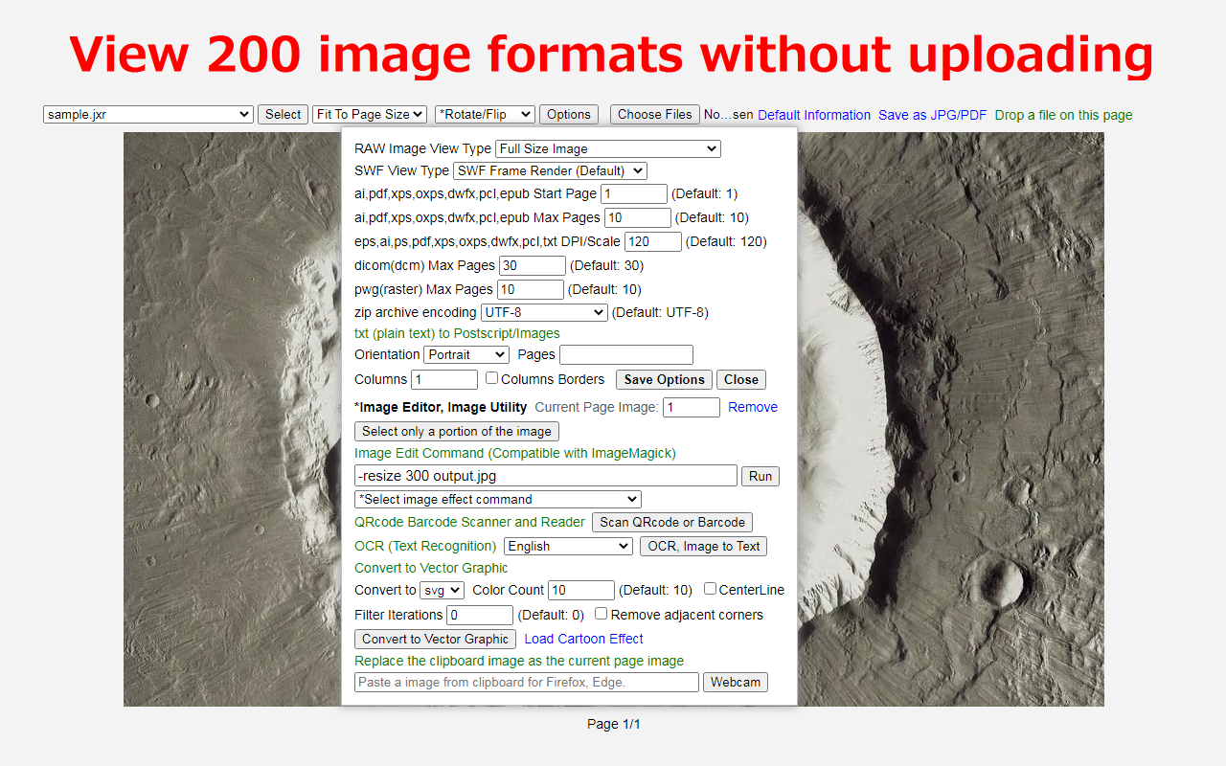The height and width of the screenshot is (766, 1226).
Task: Click Scan QRcode or Barcode
Action: pyautogui.click(x=671, y=522)
